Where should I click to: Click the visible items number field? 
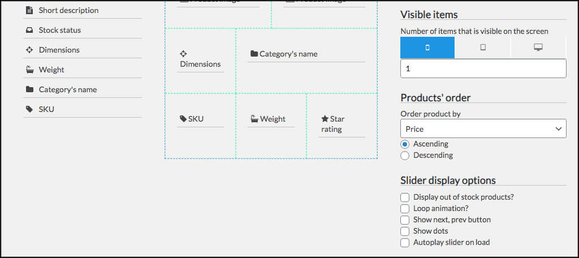point(483,68)
